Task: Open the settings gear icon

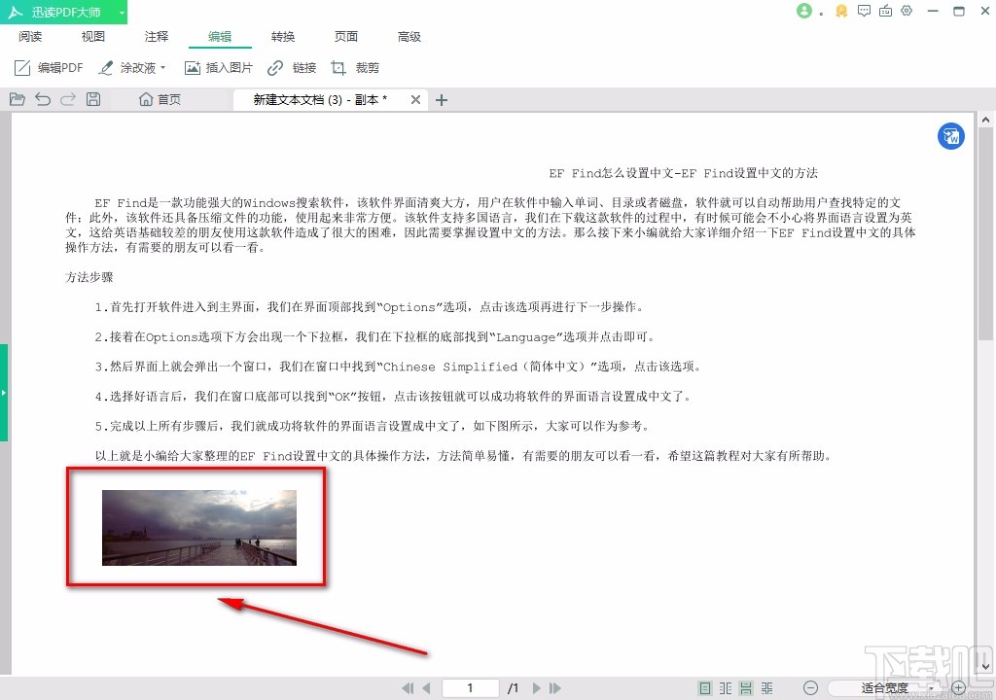Action: (x=907, y=11)
